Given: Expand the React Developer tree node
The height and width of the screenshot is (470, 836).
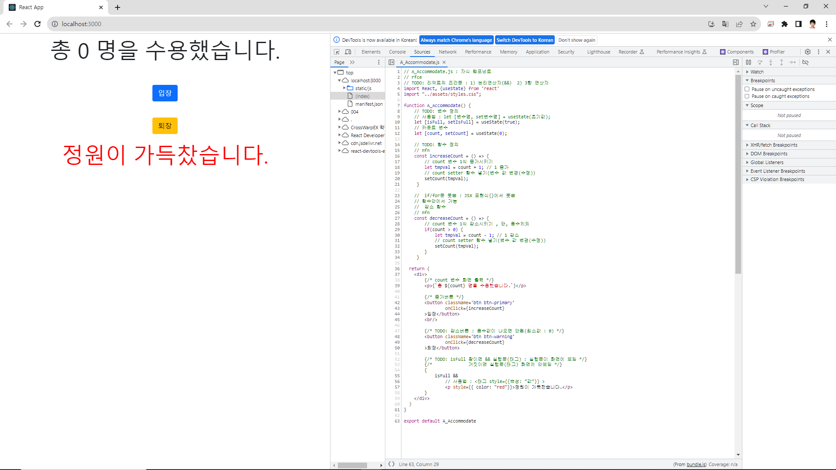Looking at the screenshot, I should (x=340, y=135).
